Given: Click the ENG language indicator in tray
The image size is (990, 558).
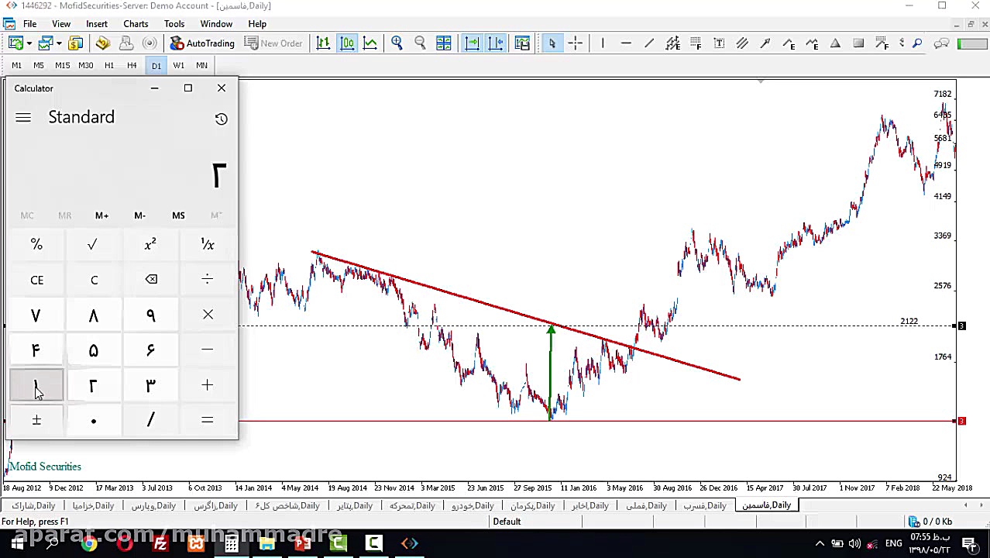Looking at the screenshot, I should [893, 543].
